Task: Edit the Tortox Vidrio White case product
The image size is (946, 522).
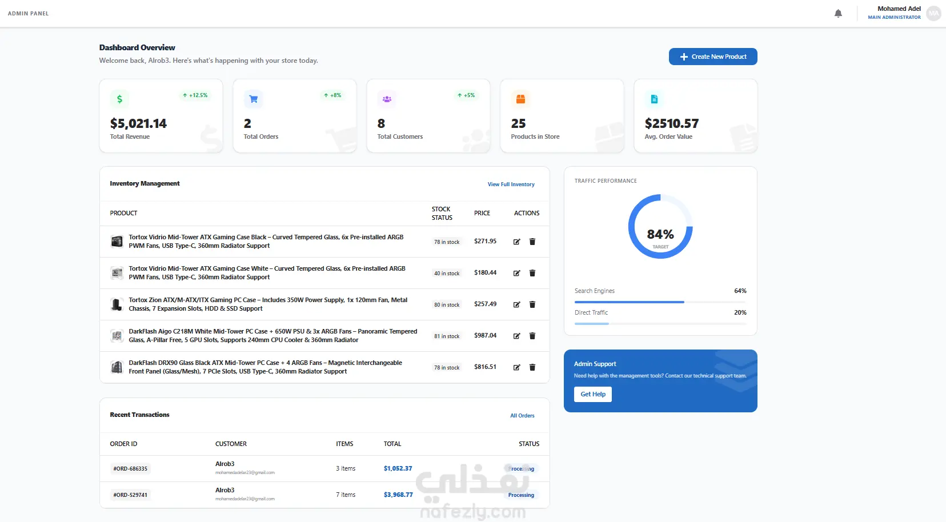Action: [x=516, y=273]
